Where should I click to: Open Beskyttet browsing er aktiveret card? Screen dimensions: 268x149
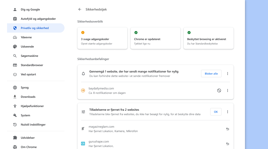point(209,38)
